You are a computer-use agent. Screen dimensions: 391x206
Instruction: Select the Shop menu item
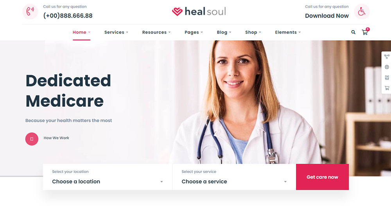pos(253,32)
